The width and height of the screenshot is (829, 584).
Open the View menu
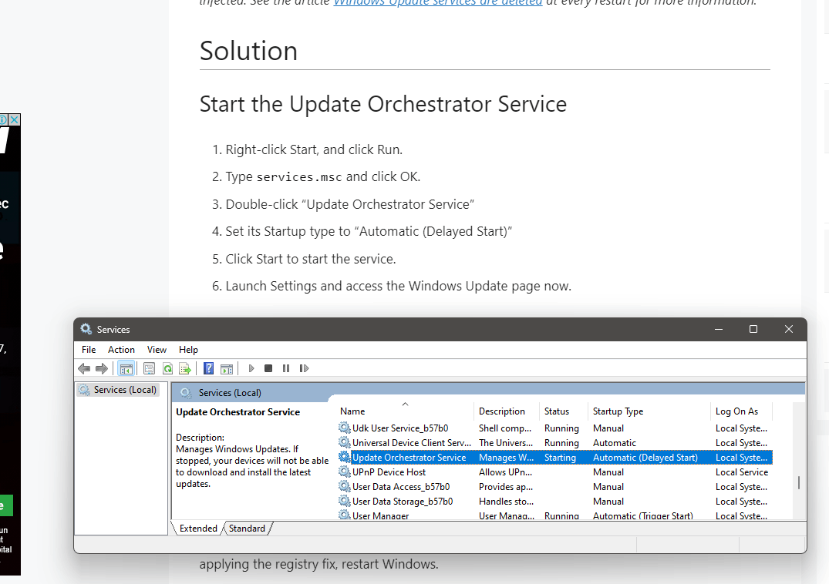(x=157, y=350)
